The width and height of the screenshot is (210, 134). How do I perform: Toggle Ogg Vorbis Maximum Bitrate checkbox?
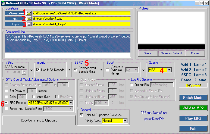pos(81,96)
